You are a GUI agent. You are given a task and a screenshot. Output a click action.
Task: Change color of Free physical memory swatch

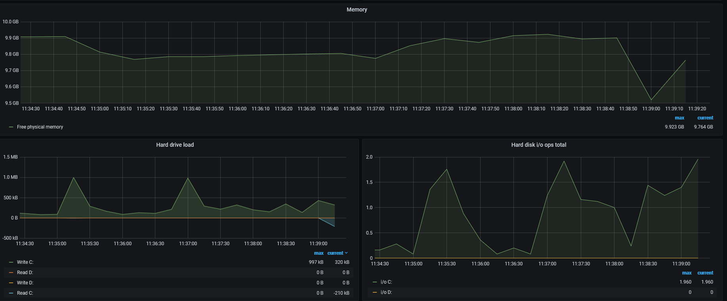(11, 127)
